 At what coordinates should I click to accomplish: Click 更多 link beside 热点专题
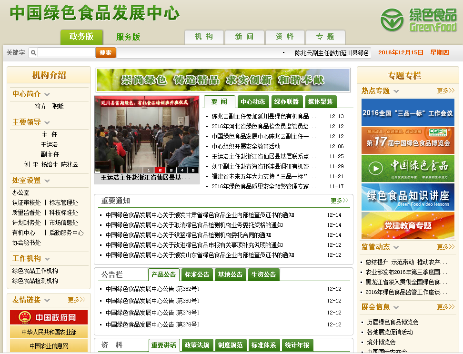point(445,91)
